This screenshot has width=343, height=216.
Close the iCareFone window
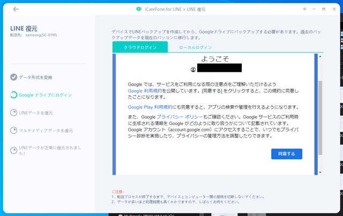click(x=334, y=9)
